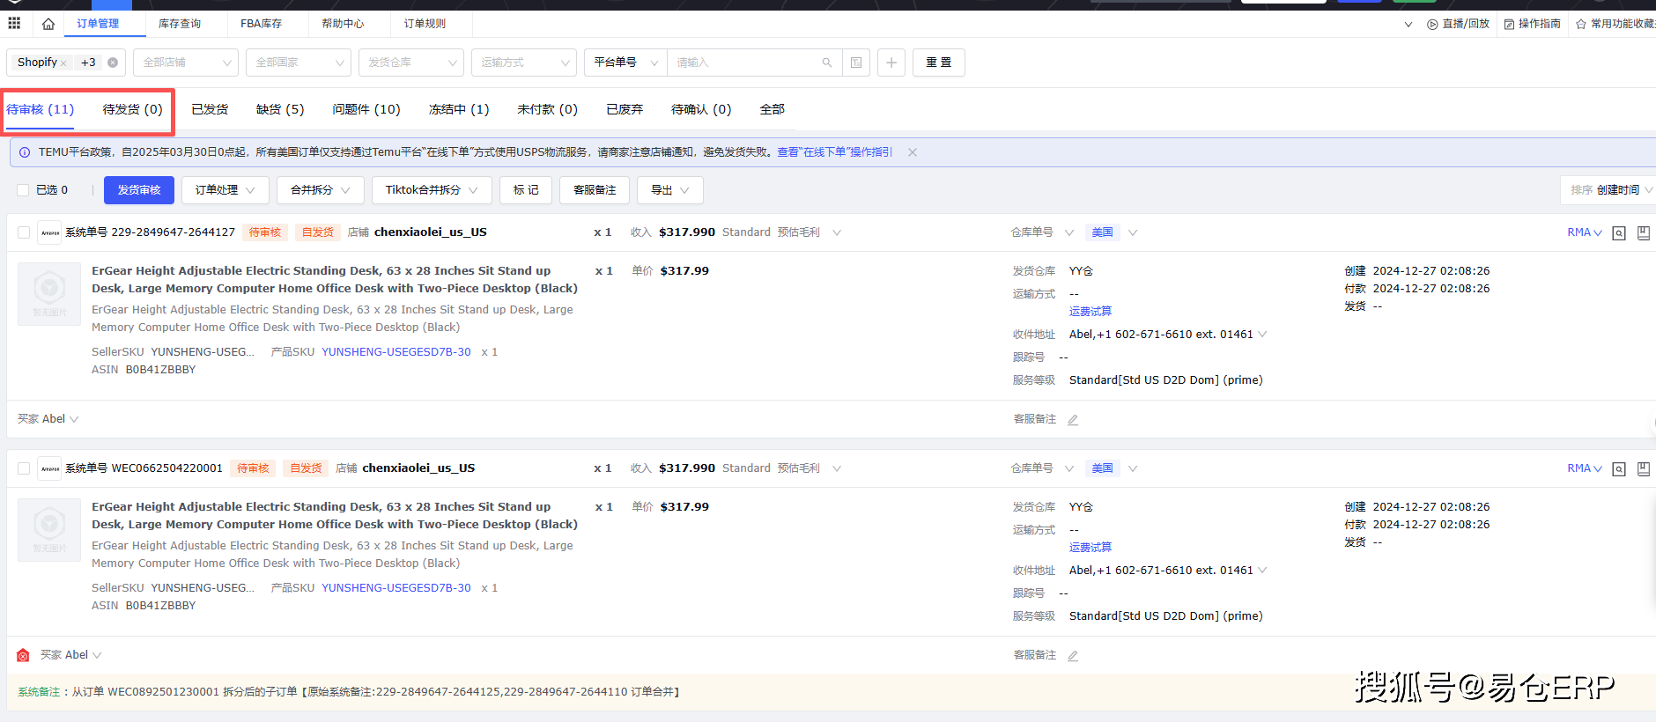
Task: Open detail view icon for first order
Action: click(x=1618, y=233)
